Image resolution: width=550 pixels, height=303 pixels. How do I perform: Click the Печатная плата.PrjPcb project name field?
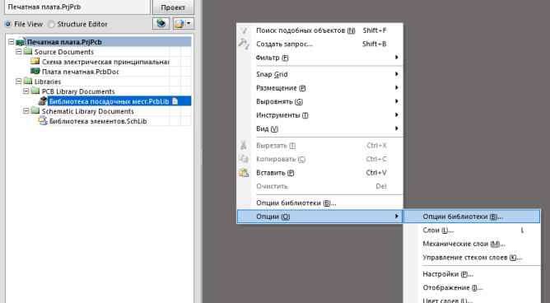[77, 7]
